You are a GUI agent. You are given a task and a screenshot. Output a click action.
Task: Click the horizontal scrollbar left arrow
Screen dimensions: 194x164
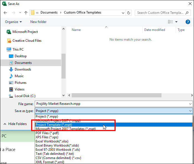69,95
